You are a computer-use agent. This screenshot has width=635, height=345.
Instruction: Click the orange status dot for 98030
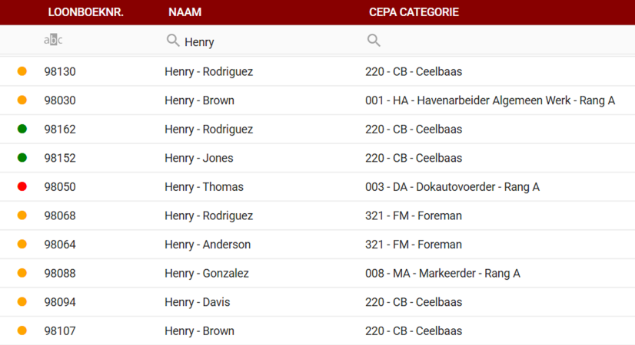22,100
